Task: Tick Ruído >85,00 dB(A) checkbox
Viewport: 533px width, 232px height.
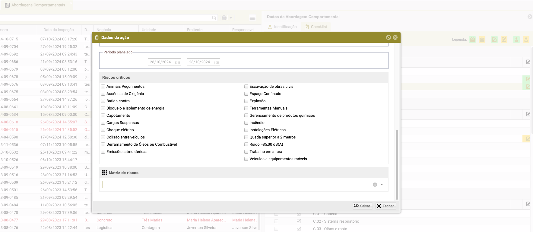Action: (246, 145)
